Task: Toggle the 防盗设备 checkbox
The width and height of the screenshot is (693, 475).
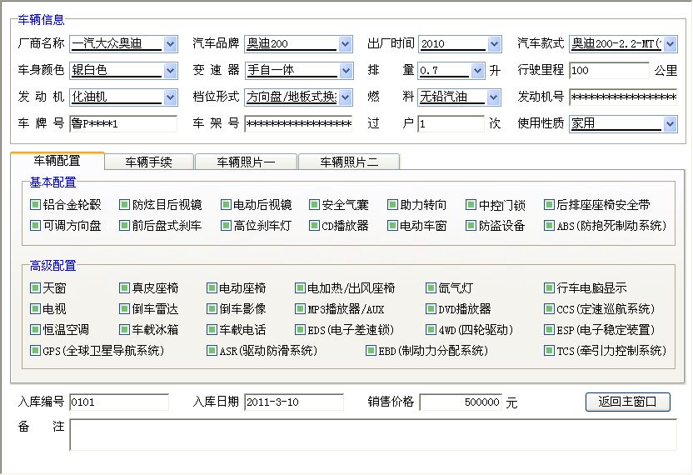Action: click(471, 226)
